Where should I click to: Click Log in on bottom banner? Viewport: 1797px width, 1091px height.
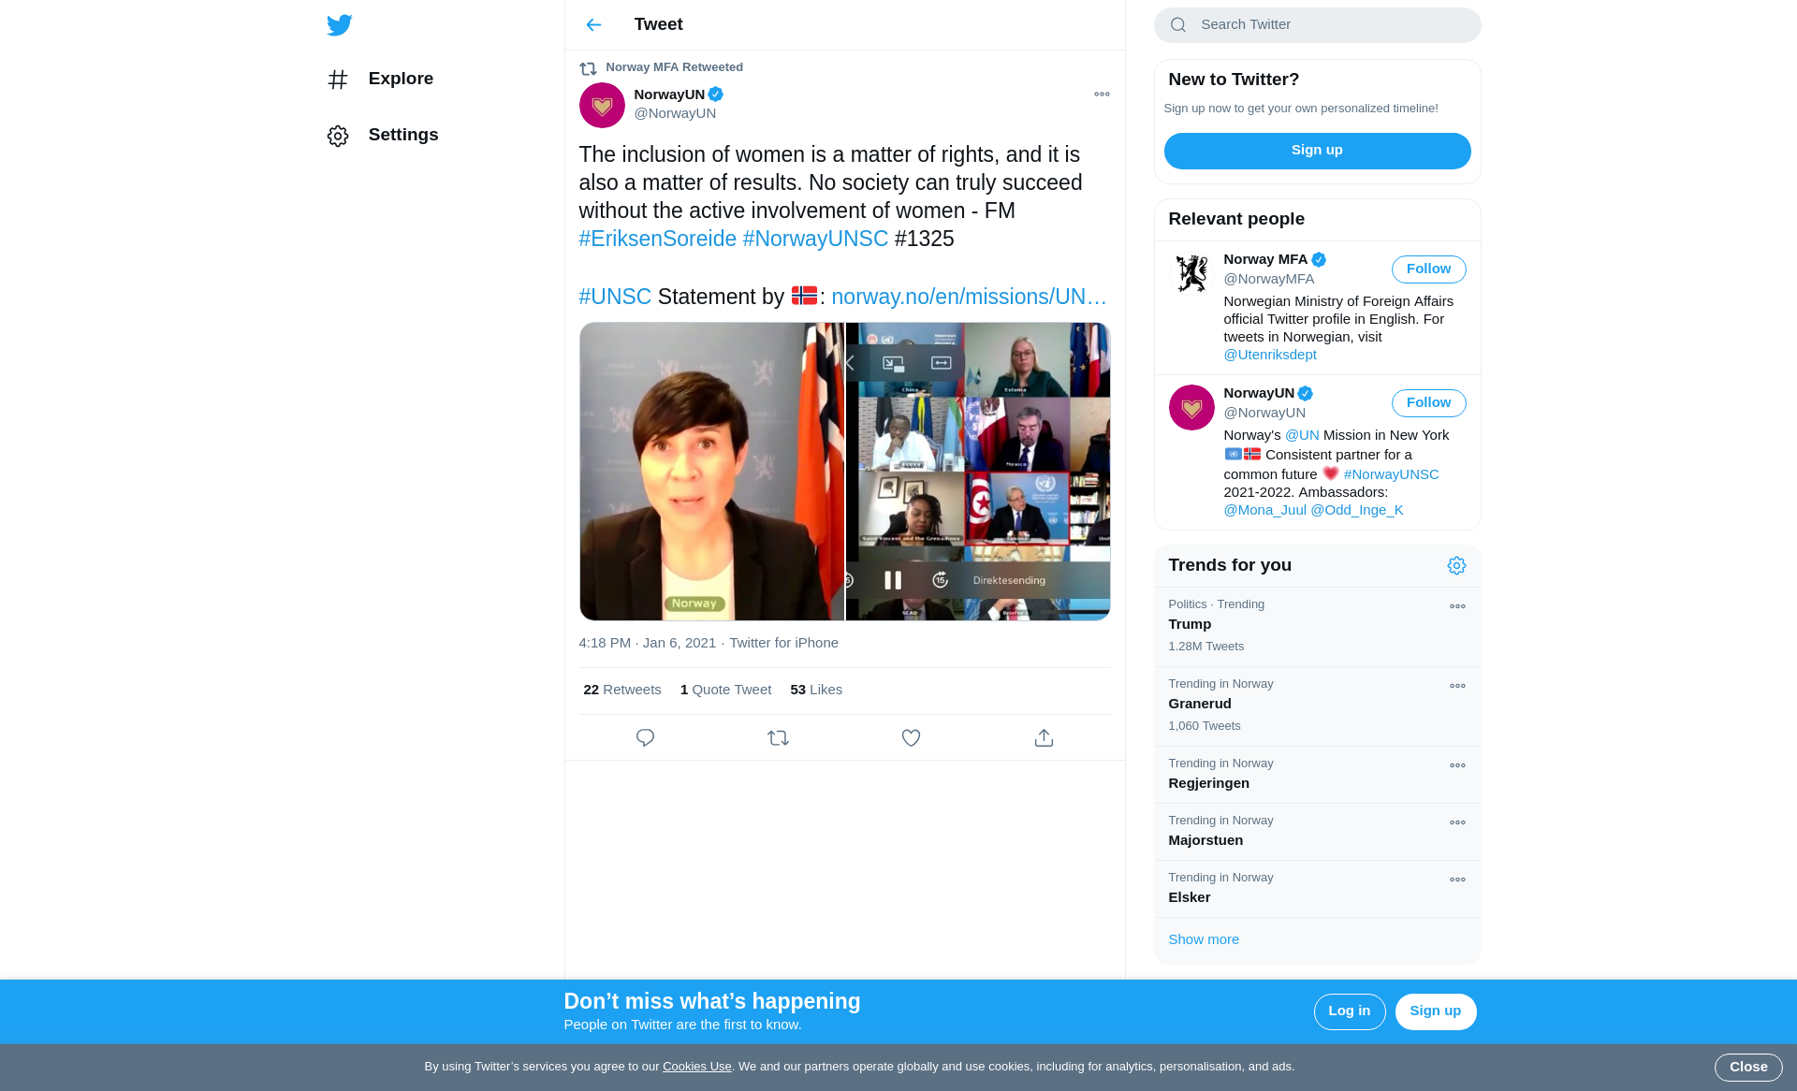coord(1349,1011)
